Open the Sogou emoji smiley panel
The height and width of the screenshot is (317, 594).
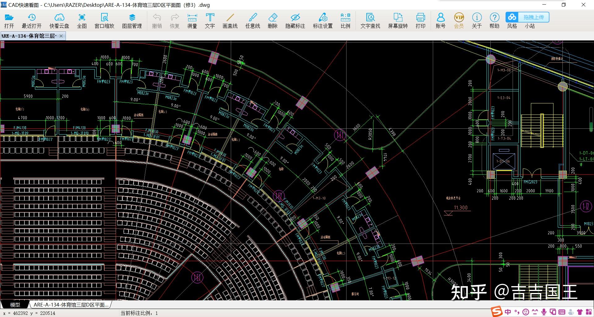(526, 312)
